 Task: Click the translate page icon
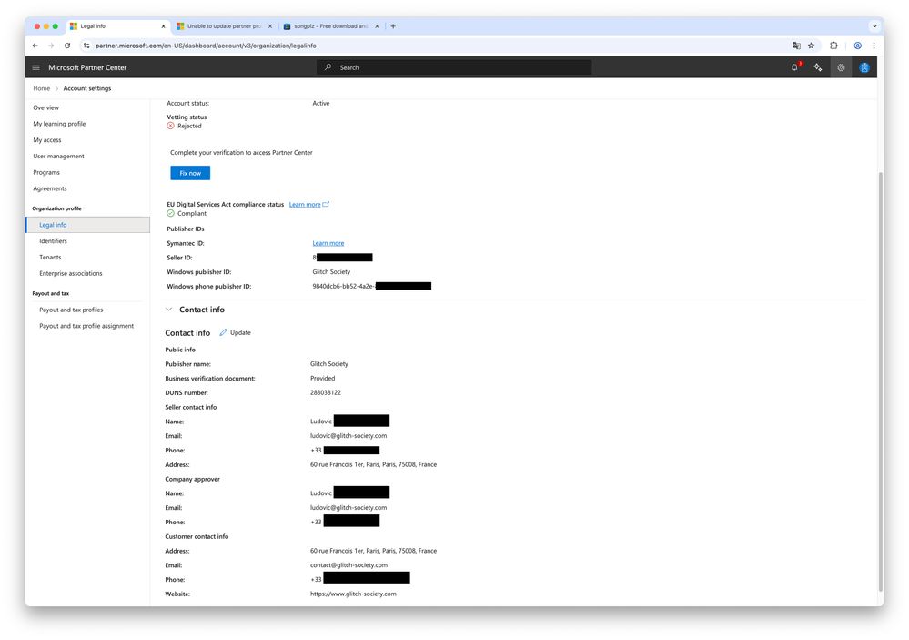point(796,46)
